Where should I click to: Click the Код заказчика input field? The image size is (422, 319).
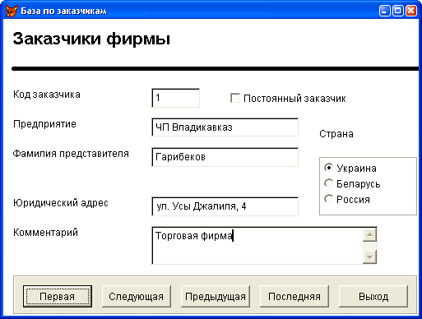175,98
